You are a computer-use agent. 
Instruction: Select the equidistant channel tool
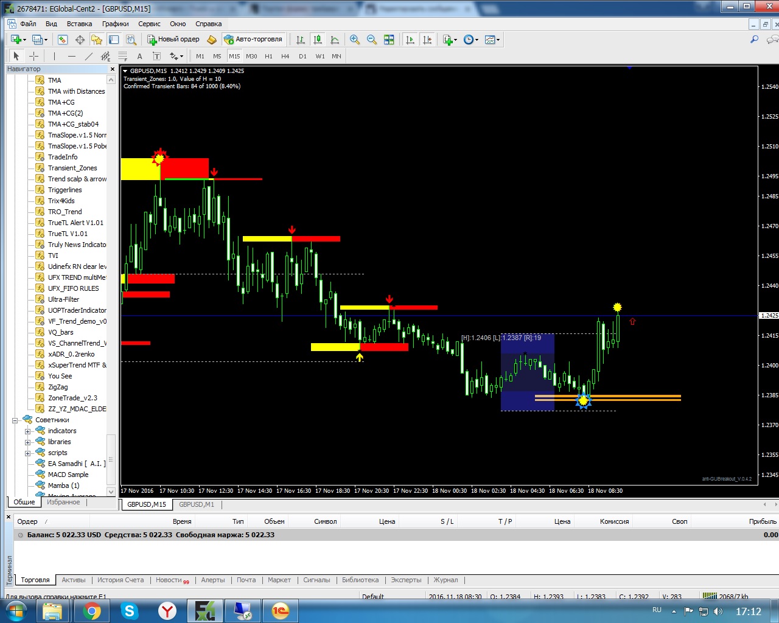pyautogui.click(x=106, y=56)
